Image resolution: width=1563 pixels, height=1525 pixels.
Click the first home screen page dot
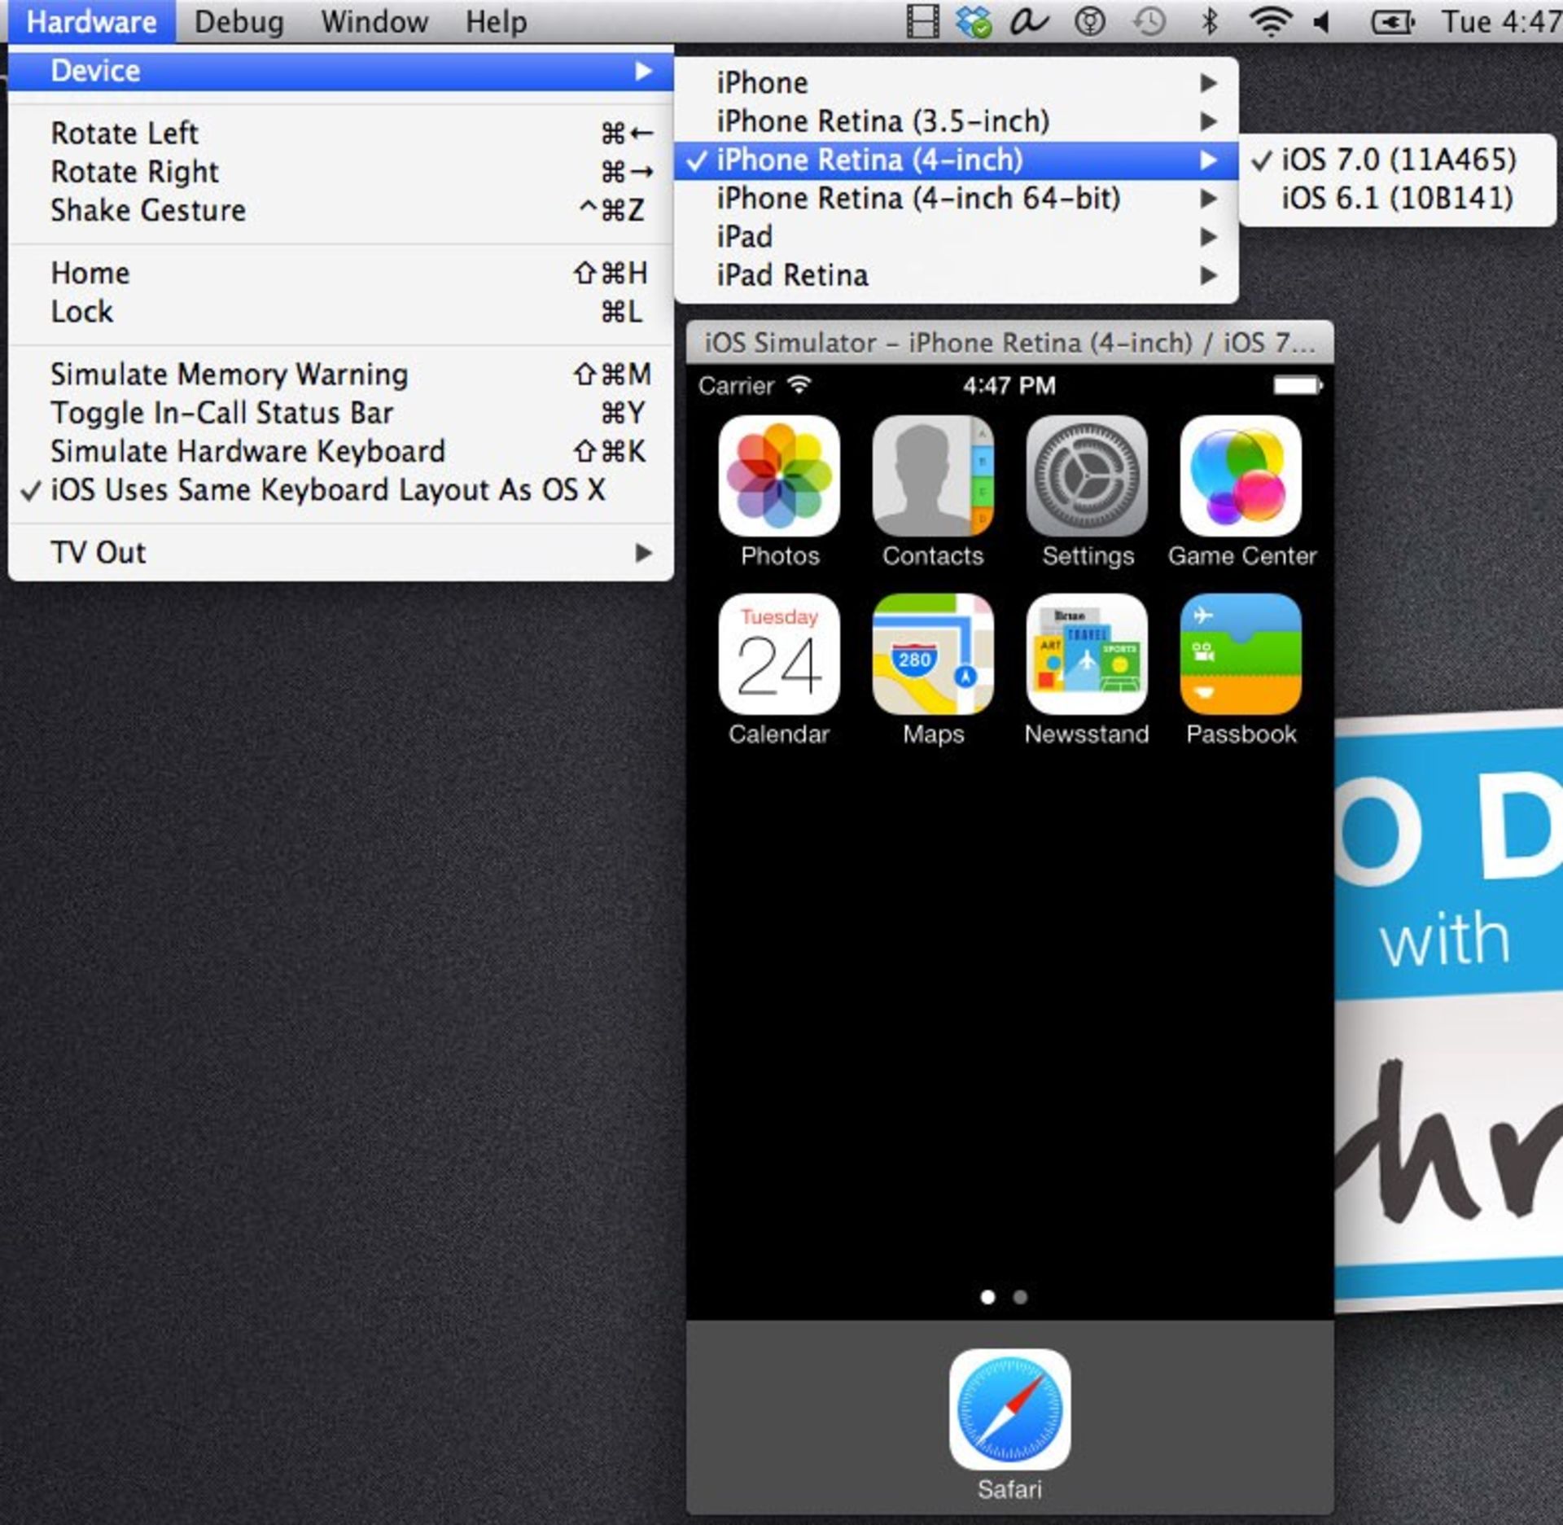pyautogui.click(x=988, y=1297)
